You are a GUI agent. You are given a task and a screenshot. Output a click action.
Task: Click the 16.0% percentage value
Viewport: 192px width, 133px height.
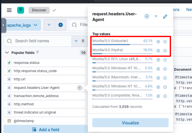(148, 50)
